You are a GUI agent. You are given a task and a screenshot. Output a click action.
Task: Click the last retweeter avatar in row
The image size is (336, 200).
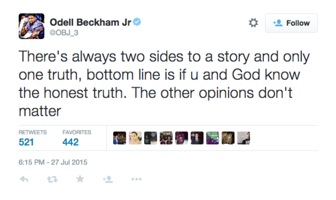[244, 138]
